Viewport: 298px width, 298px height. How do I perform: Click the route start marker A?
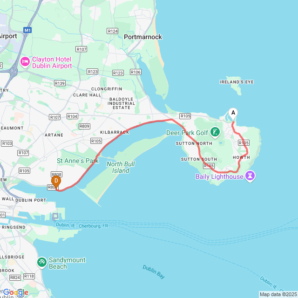click(233, 114)
